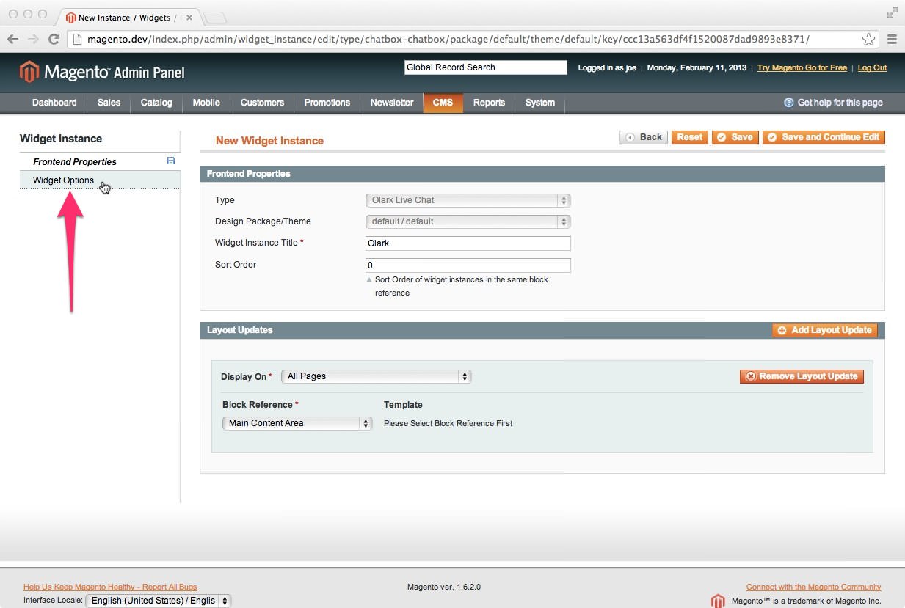Open the Catalog menu
The image size is (905, 608).
pyautogui.click(x=156, y=103)
